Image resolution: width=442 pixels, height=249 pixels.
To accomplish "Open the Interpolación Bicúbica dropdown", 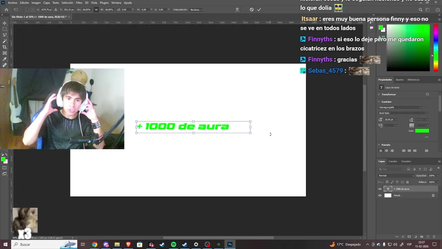I will click(196, 10).
